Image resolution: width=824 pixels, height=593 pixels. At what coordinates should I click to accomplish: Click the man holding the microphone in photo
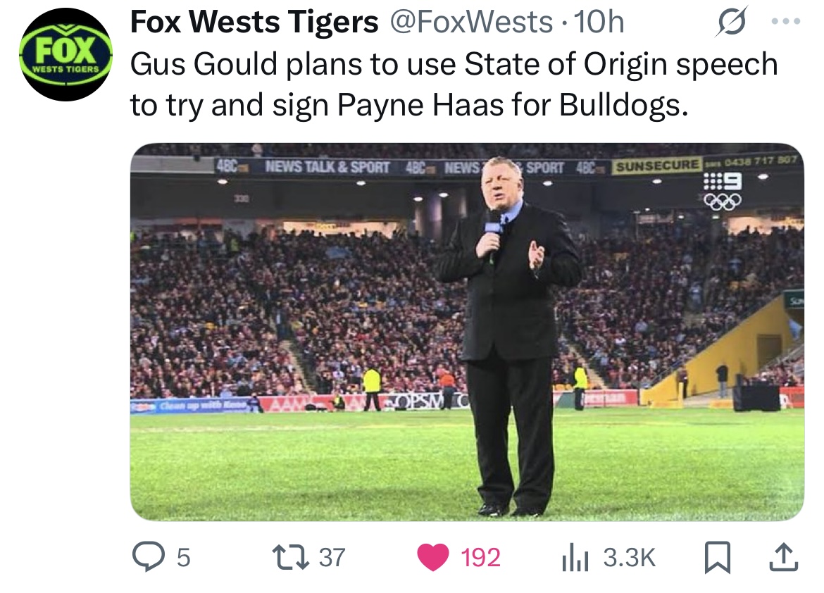(x=510, y=337)
